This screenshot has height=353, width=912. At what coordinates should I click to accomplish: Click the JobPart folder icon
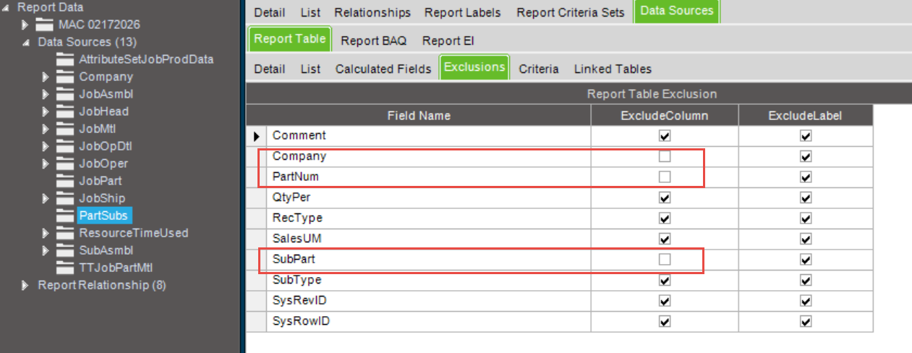[66, 181]
